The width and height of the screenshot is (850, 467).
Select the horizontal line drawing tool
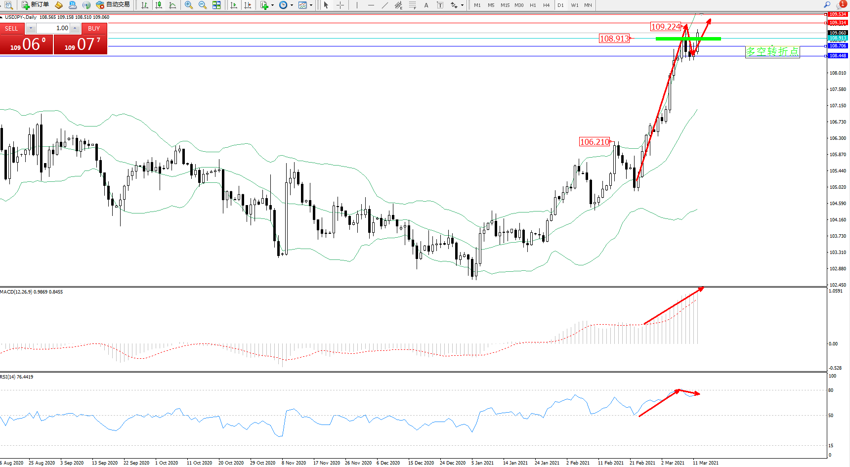[371, 5]
